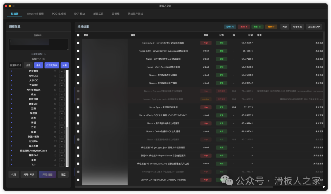The height and width of the screenshot is (194, 331).
Task: Check the Nacos 未授权修改密码漏洞 row
Action: [78, 75]
